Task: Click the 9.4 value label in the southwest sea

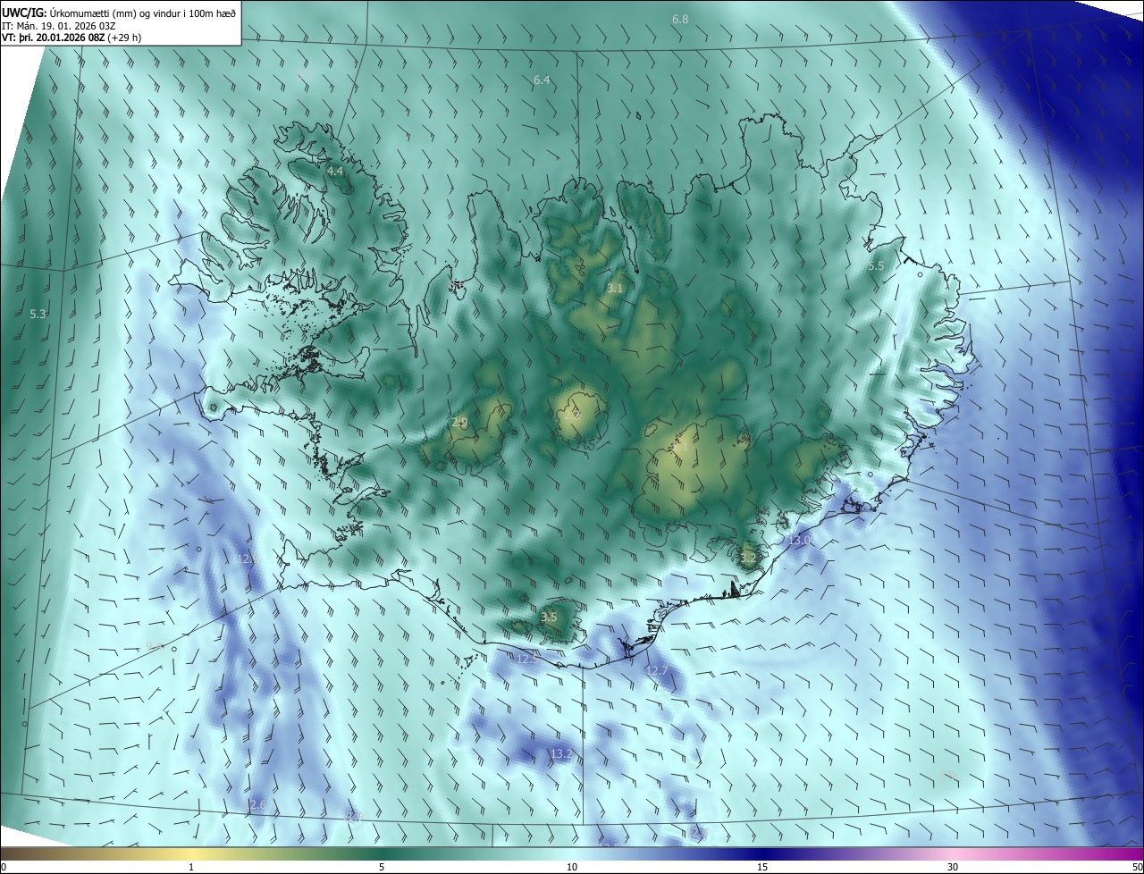Action: (155, 646)
